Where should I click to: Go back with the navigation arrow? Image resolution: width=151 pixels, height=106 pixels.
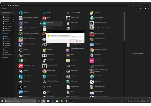(2, 6)
